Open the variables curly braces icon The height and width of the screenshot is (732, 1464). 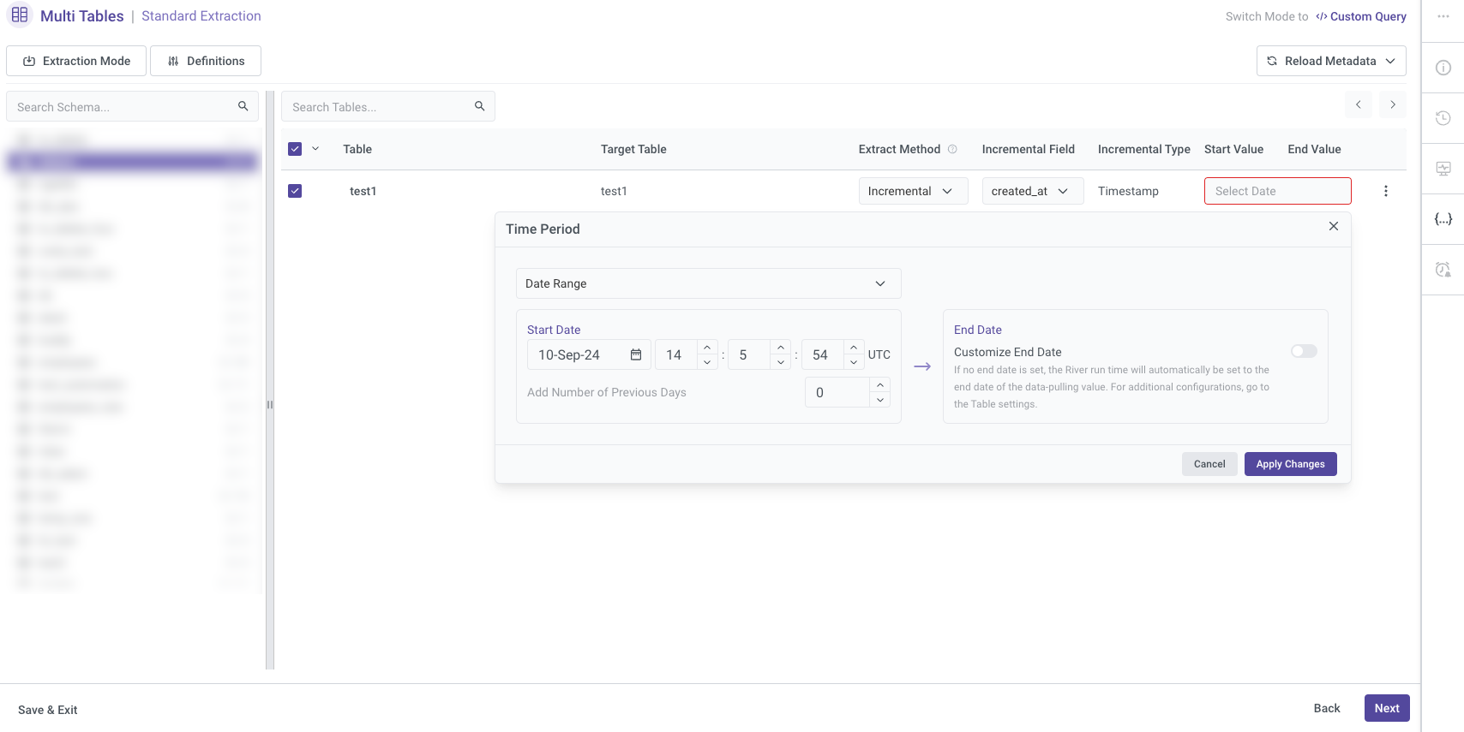pyautogui.click(x=1443, y=219)
